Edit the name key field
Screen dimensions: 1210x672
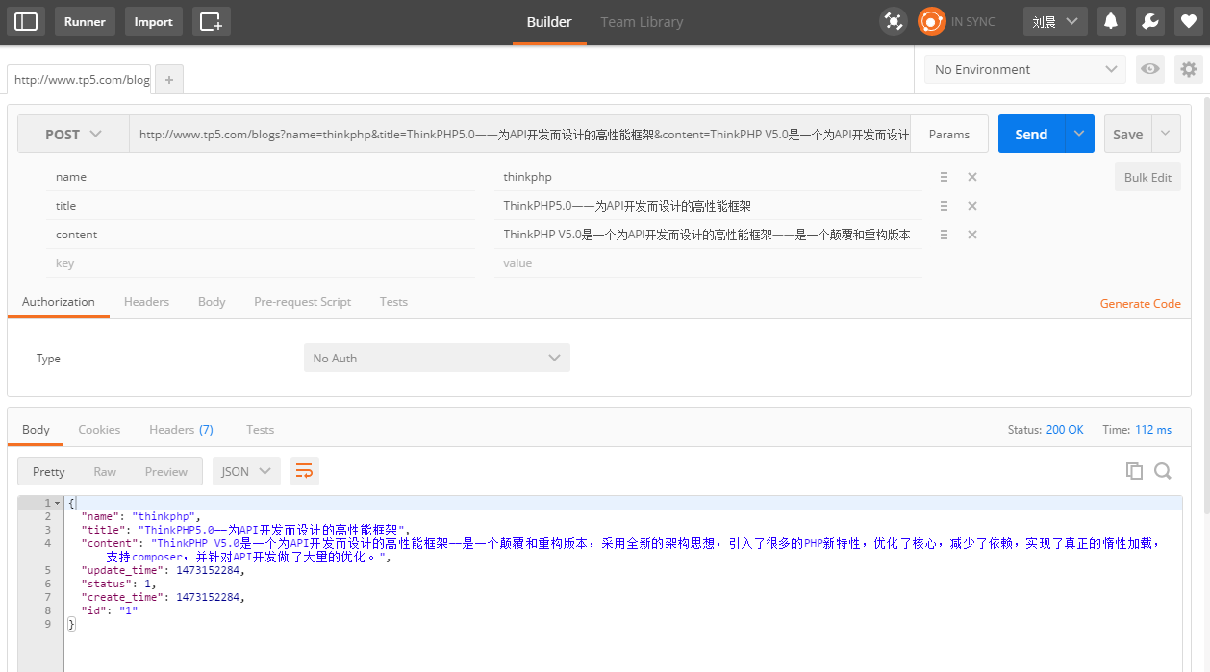tap(261, 177)
